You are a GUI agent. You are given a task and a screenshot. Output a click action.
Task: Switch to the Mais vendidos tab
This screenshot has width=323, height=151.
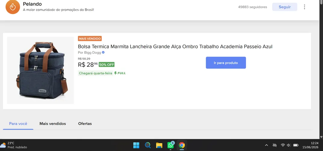point(53,124)
